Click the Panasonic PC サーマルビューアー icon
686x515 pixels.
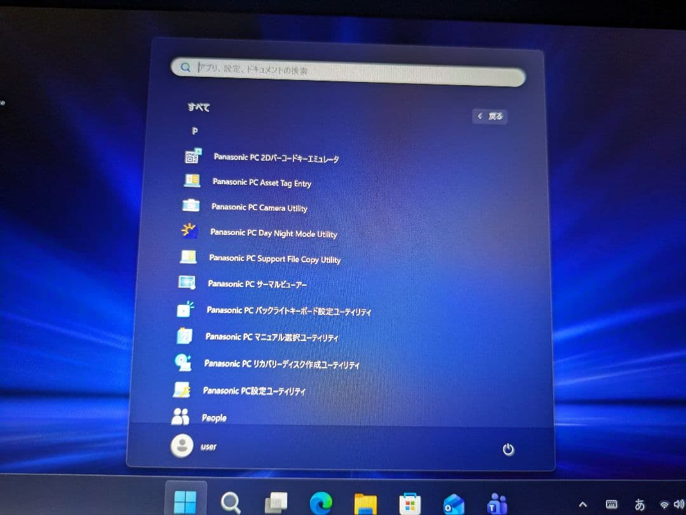(187, 282)
